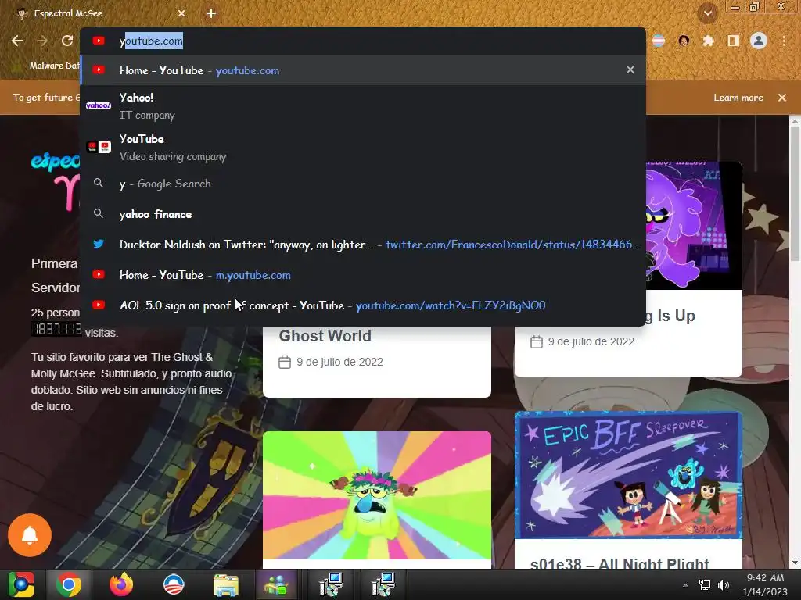Reload the current page
This screenshot has width=801, height=600.
click(x=67, y=41)
